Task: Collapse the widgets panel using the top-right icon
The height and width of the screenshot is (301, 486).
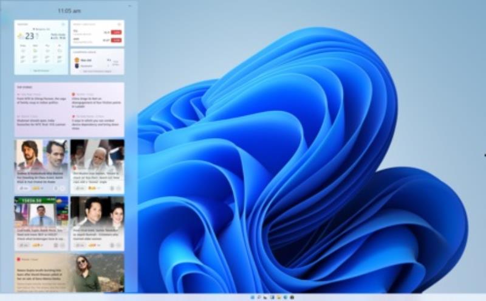Action: [x=130, y=6]
